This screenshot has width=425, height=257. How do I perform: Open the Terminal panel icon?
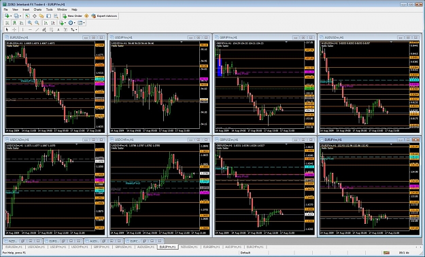point(48,16)
